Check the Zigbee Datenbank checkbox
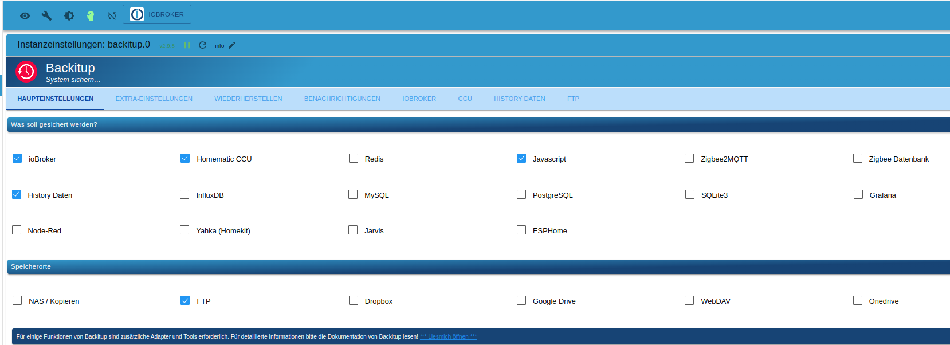This screenshot has width=950, height=345. [x=858, y=158]
